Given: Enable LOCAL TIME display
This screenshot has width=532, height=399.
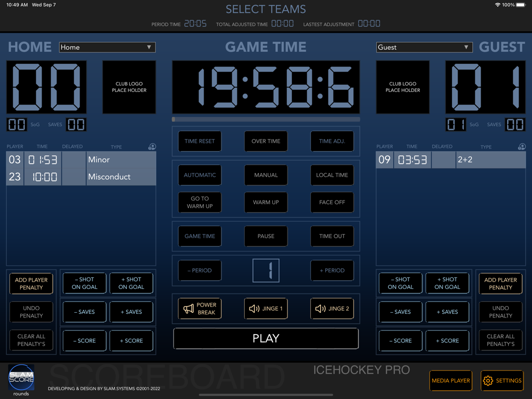Looking at the screenshot, I should click(x=332, y=175).
